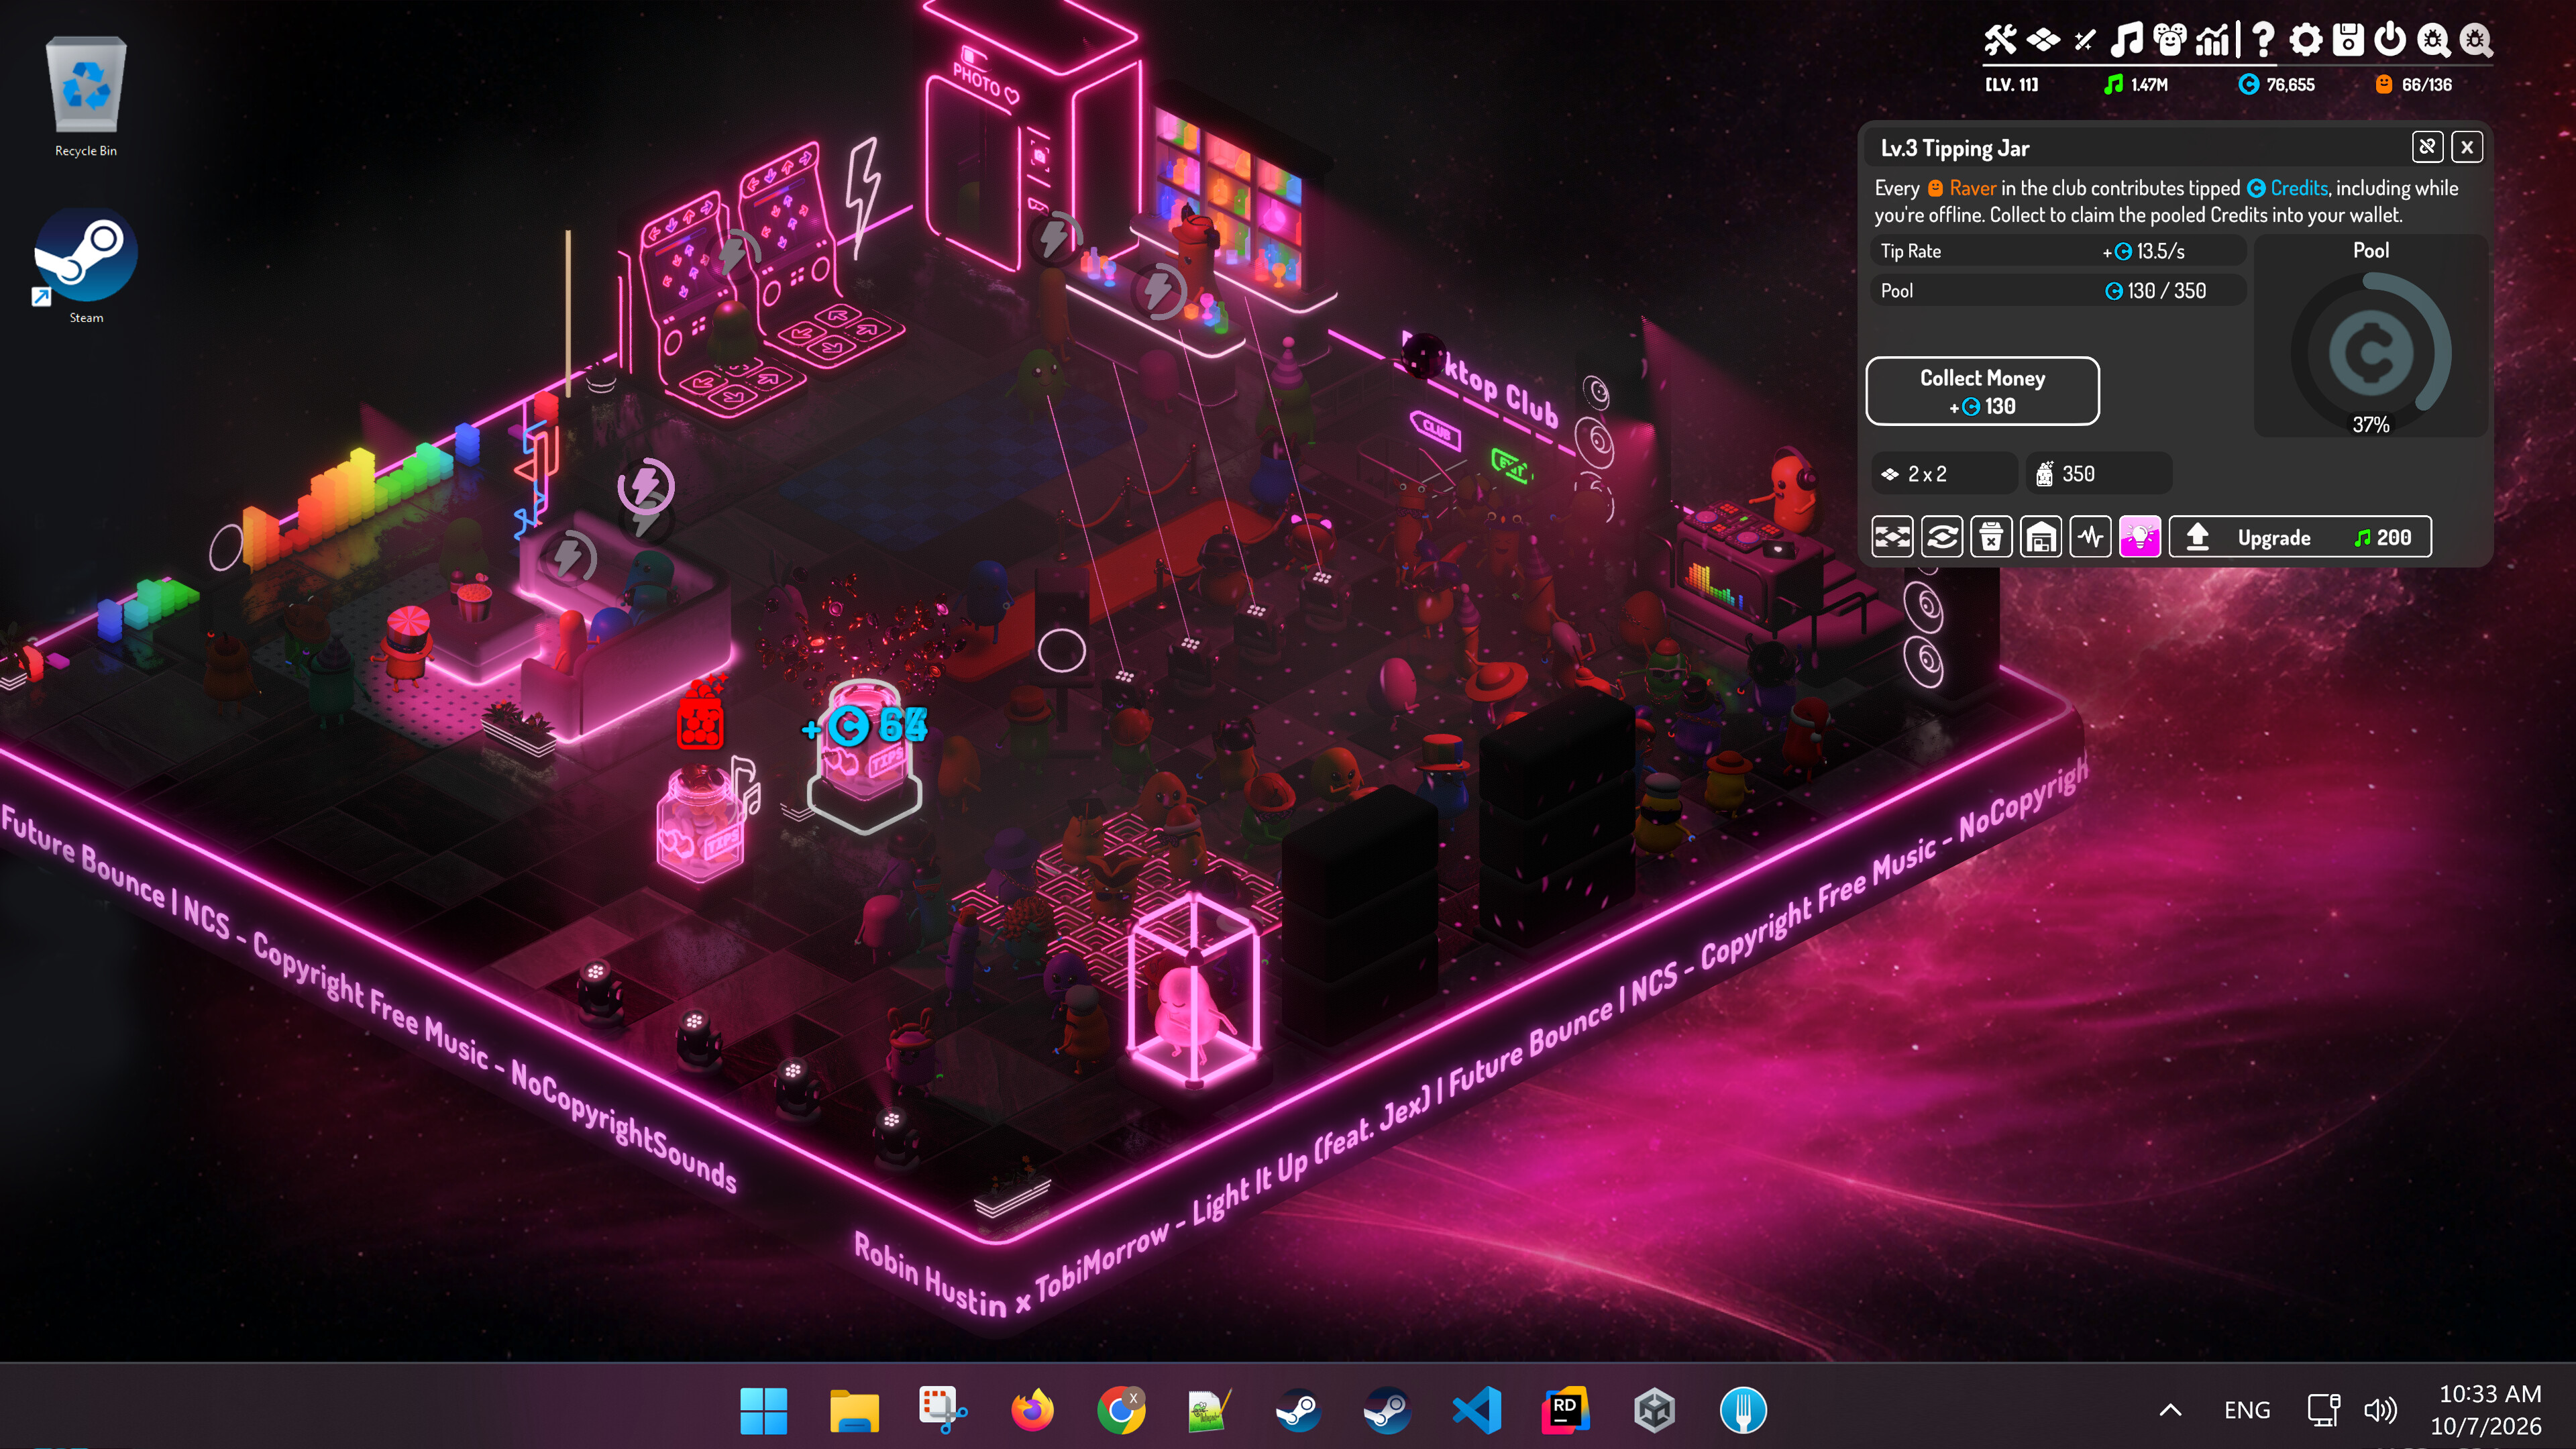Expand the system tray hidden icons chevron
This screenshot has width=2576, height=1449.
click(x=2170, y=1410)
